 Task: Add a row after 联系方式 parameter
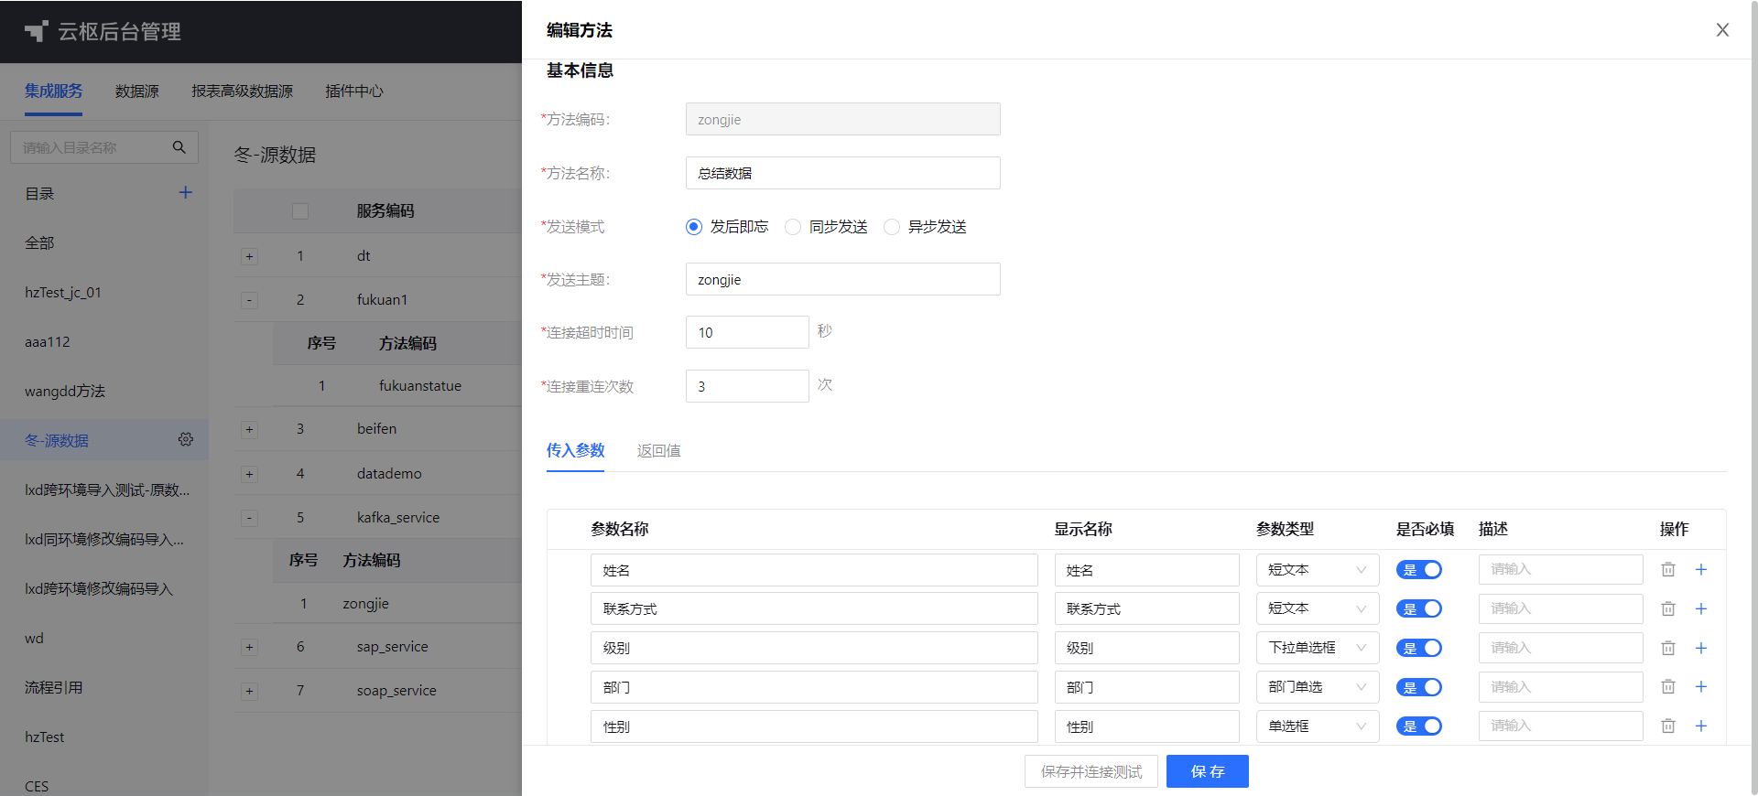pos(1701,608)
